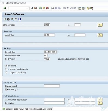
Task: Toggle the Use ALV grid checkbox
Action: point(6,90)
